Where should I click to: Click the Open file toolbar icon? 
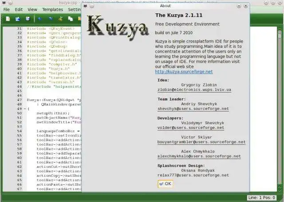click(18, 19)
